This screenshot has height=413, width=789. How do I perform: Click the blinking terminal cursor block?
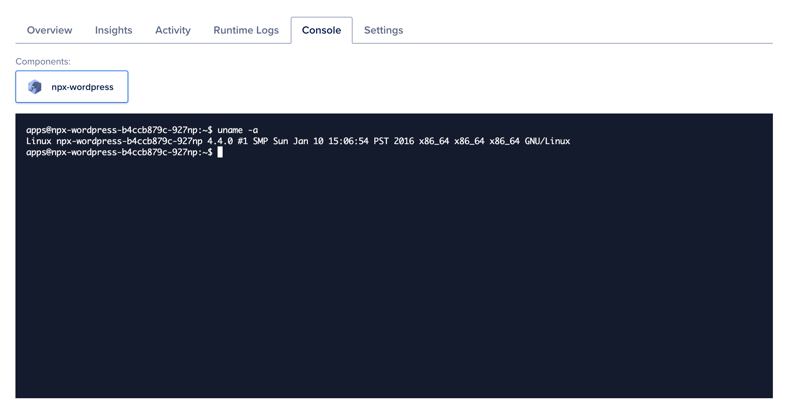tap(220, 152)
